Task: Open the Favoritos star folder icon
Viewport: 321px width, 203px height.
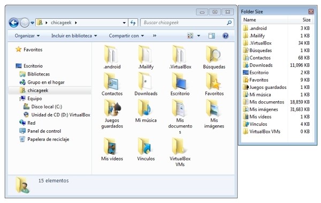Action: (x=213, y=81)
